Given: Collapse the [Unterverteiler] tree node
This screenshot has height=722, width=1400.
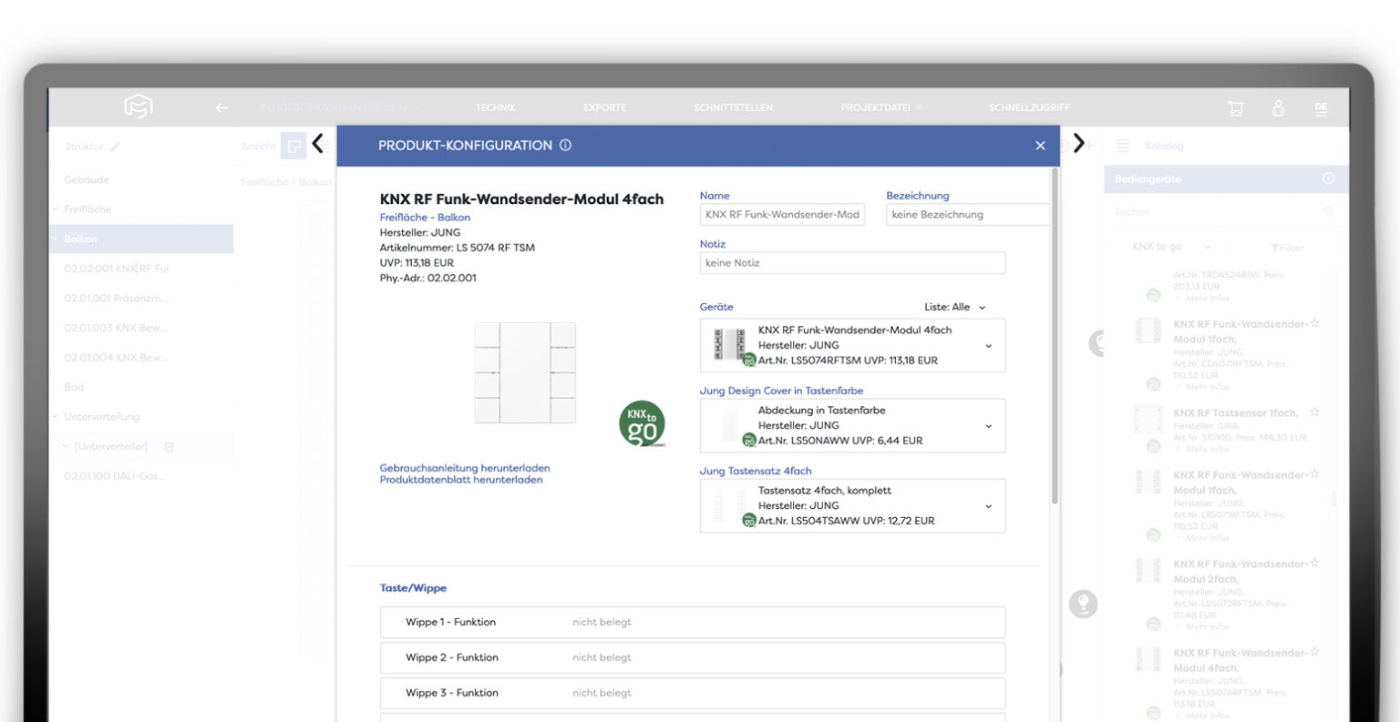Looking at the screenshot, I should click(66, 447).
